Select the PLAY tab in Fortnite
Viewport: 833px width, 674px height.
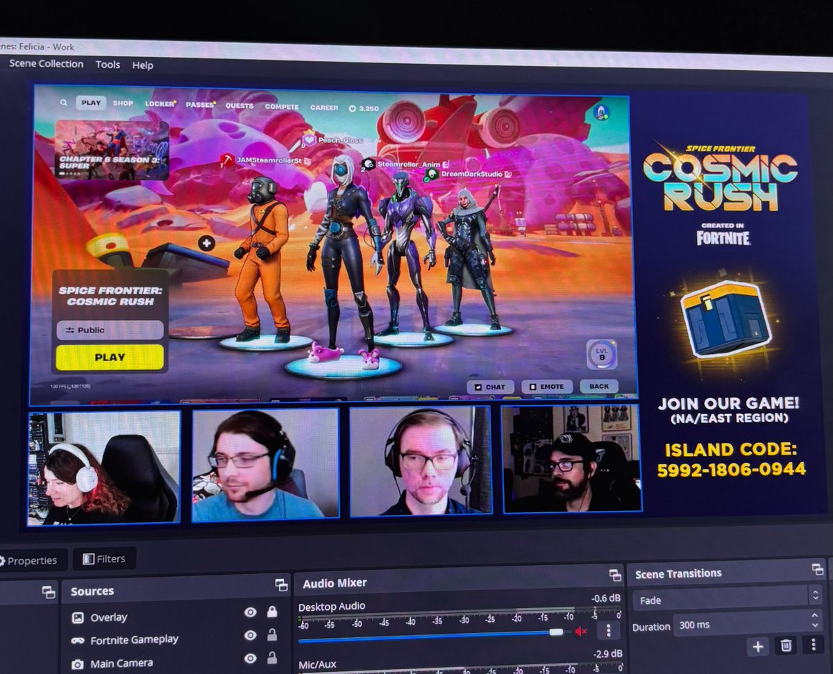coord(91,103)
